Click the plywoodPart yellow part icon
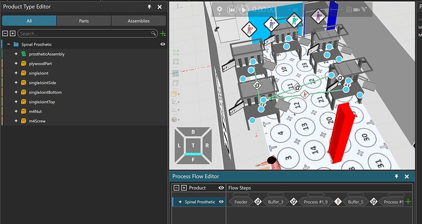This screenshot has width=422, height=224. [24, 63]
